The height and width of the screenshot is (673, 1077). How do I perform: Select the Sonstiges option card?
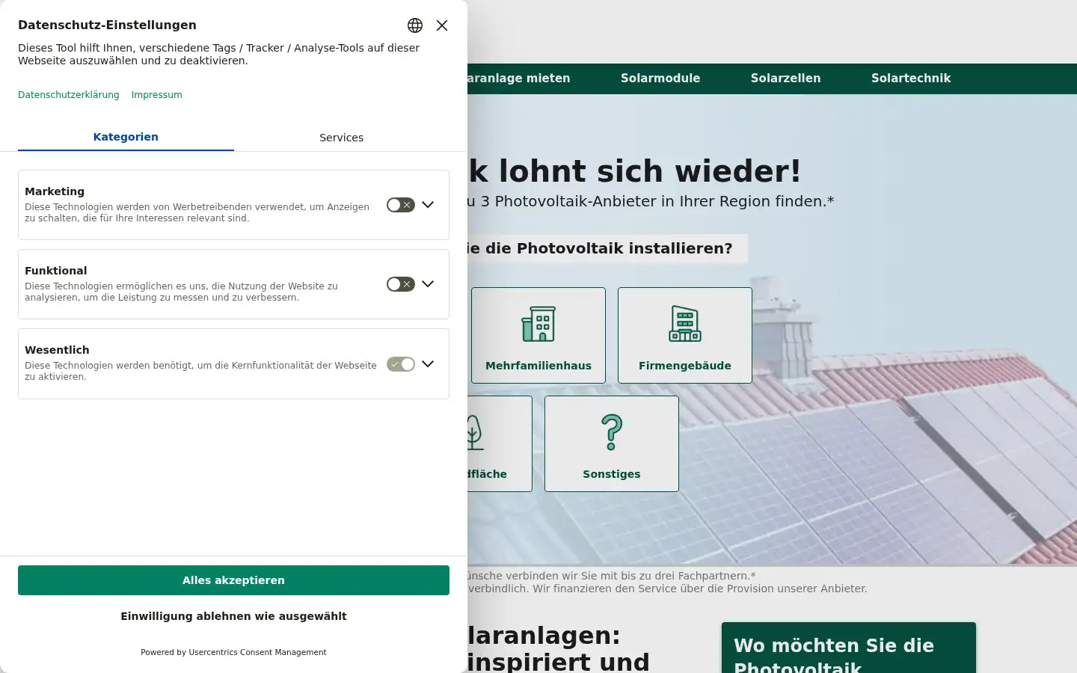coord(612,443)
